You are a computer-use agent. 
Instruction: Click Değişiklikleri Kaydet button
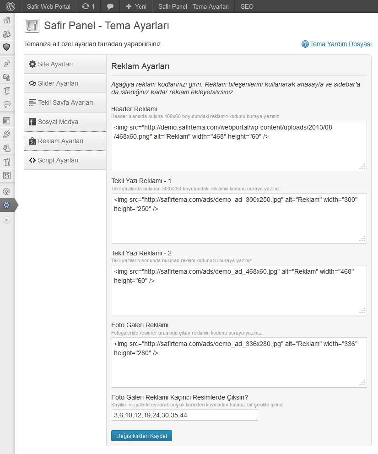click(x=141, y=436)
